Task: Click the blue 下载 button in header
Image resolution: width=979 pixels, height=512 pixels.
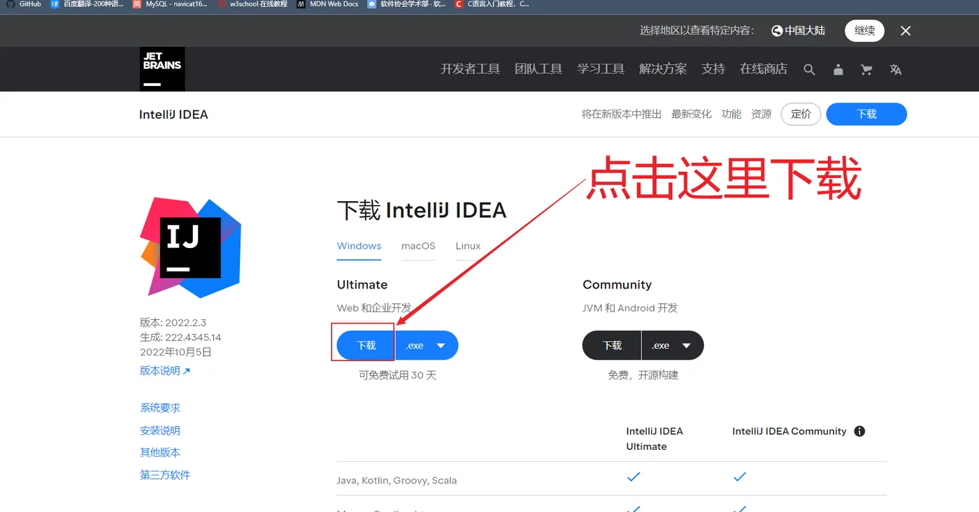Action: coord(866,115)
